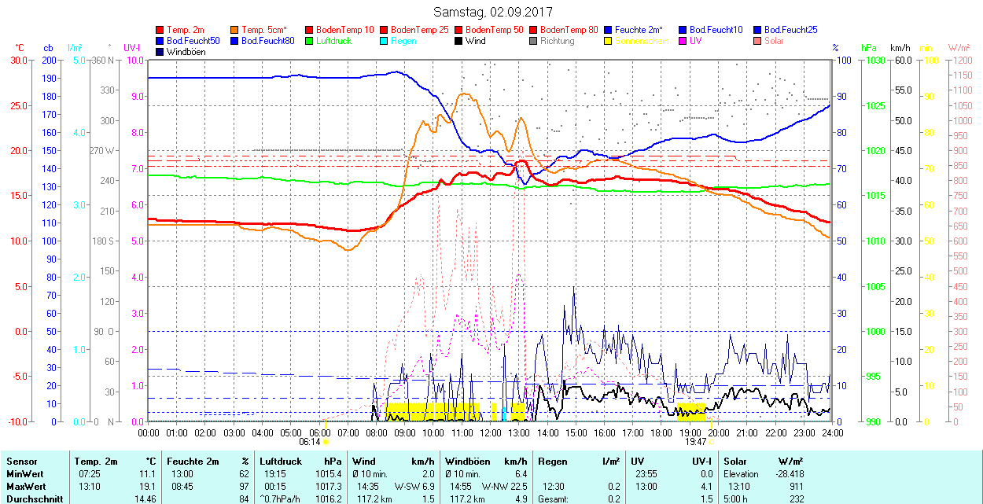Click the black Wind legend marker
The image size is (983, 504).
click(459, 41)
